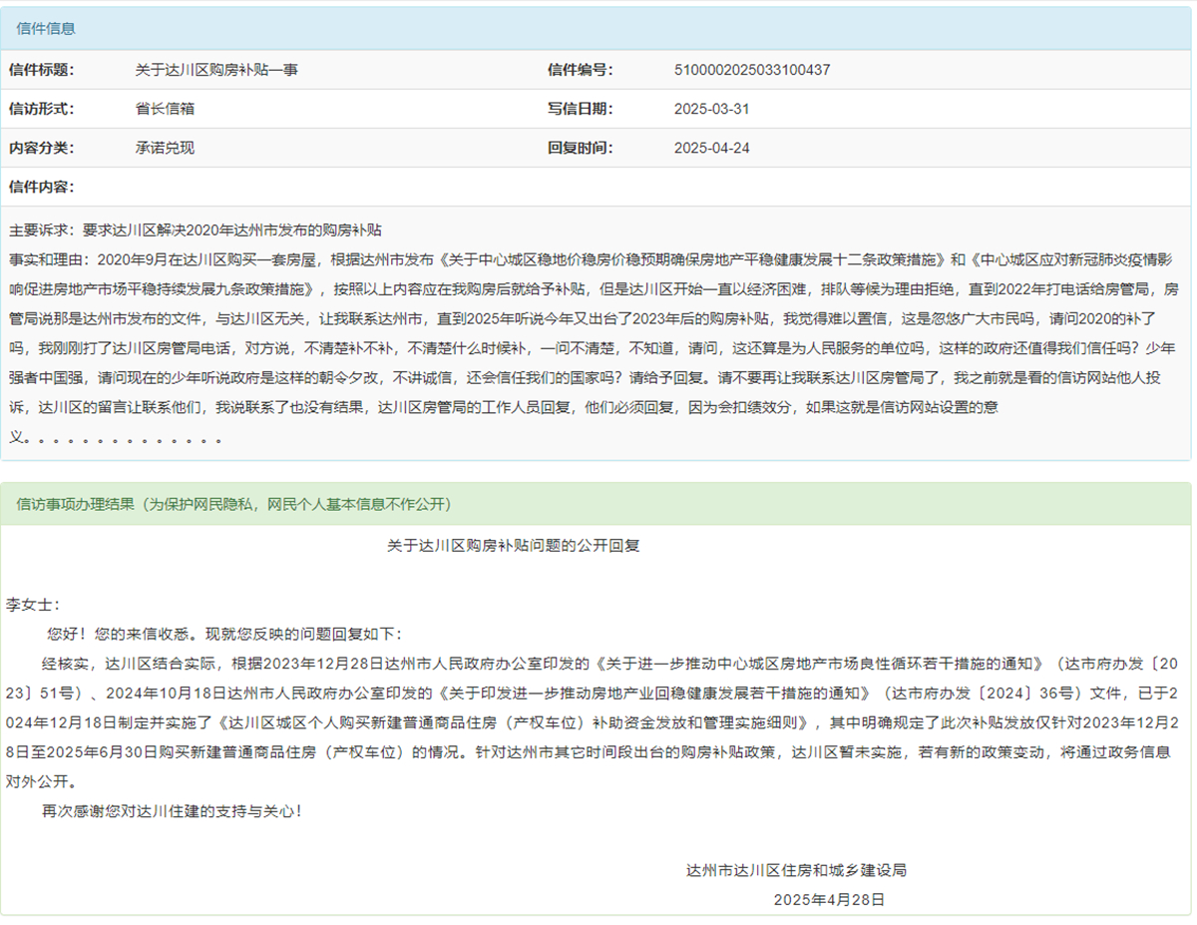
Task: Click the 信访事项办理结果 panel header
Action: pyautogui.click(x=597, y=504)
